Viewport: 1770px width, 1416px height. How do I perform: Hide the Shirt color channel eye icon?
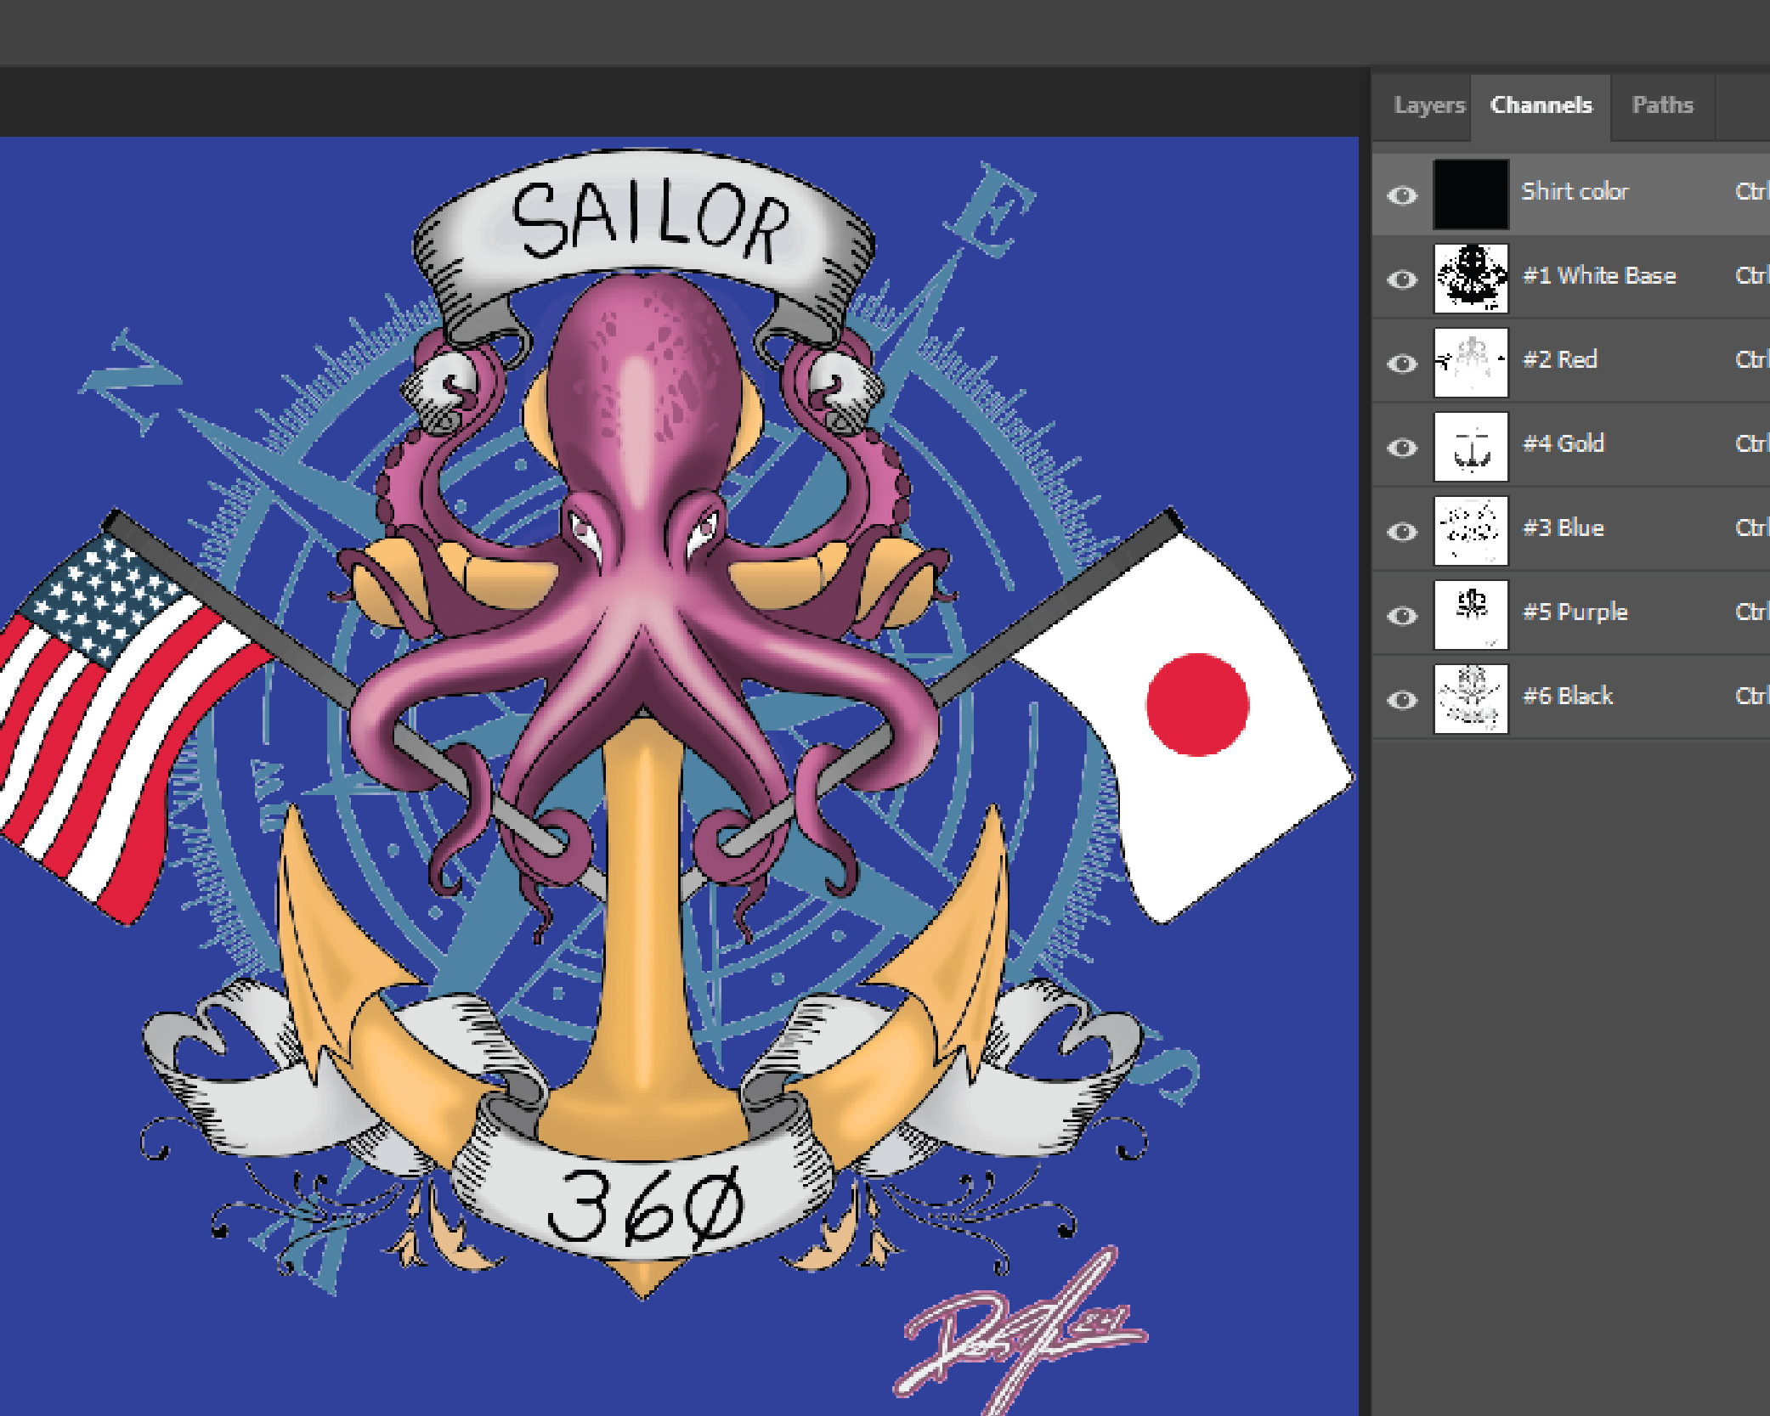coord(1402,195)
